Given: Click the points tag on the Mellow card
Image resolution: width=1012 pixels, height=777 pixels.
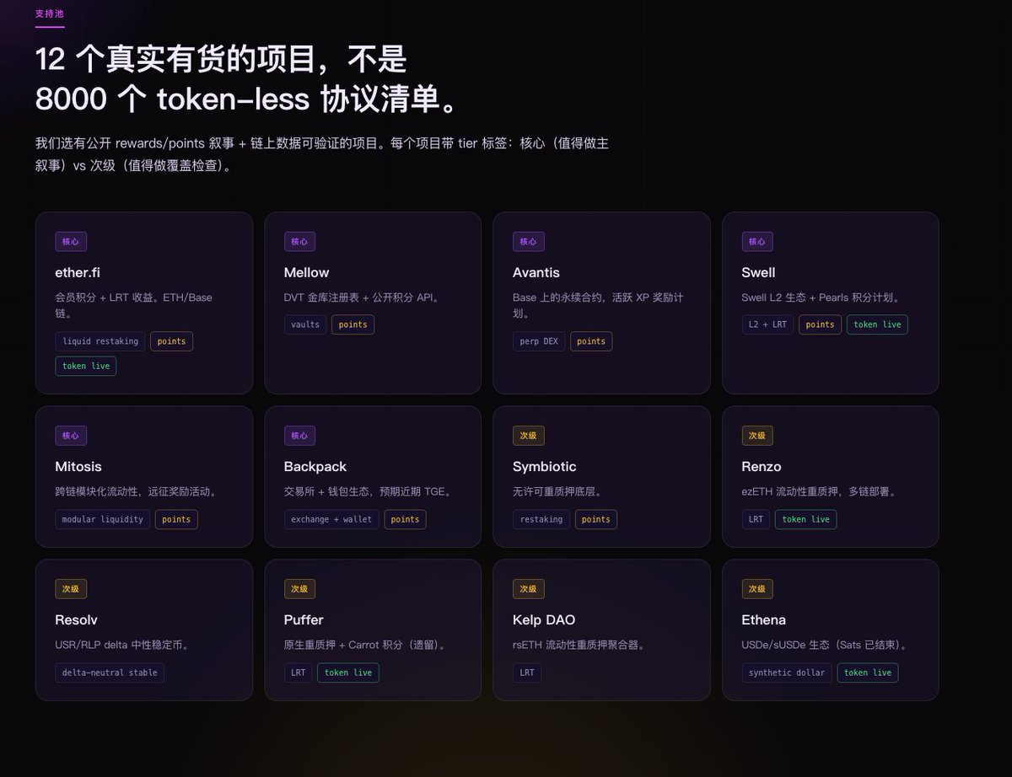Looking at the screenshot, I should pos(353,324).
